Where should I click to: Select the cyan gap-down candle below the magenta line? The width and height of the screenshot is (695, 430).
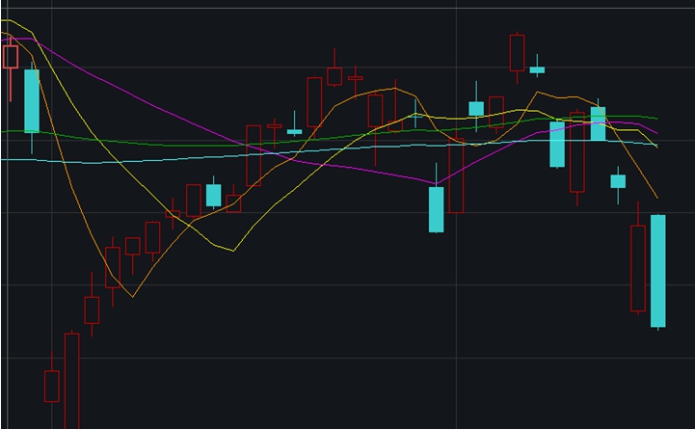pos(437,209)
